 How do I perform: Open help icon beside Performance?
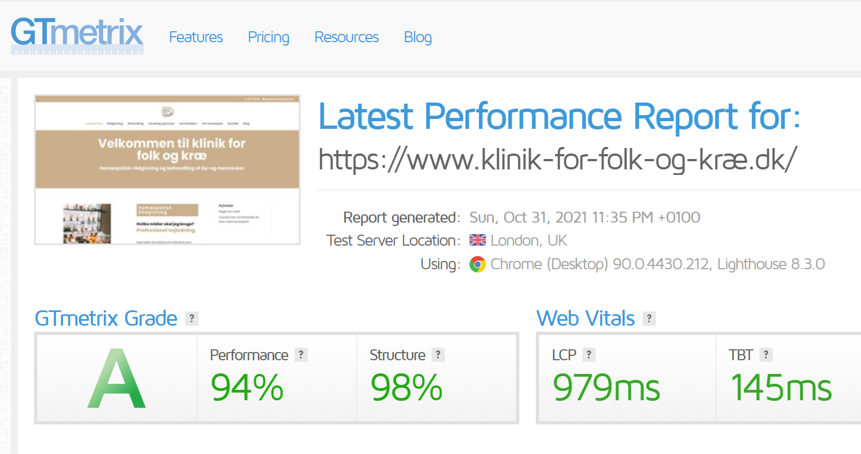pos(301,355)
